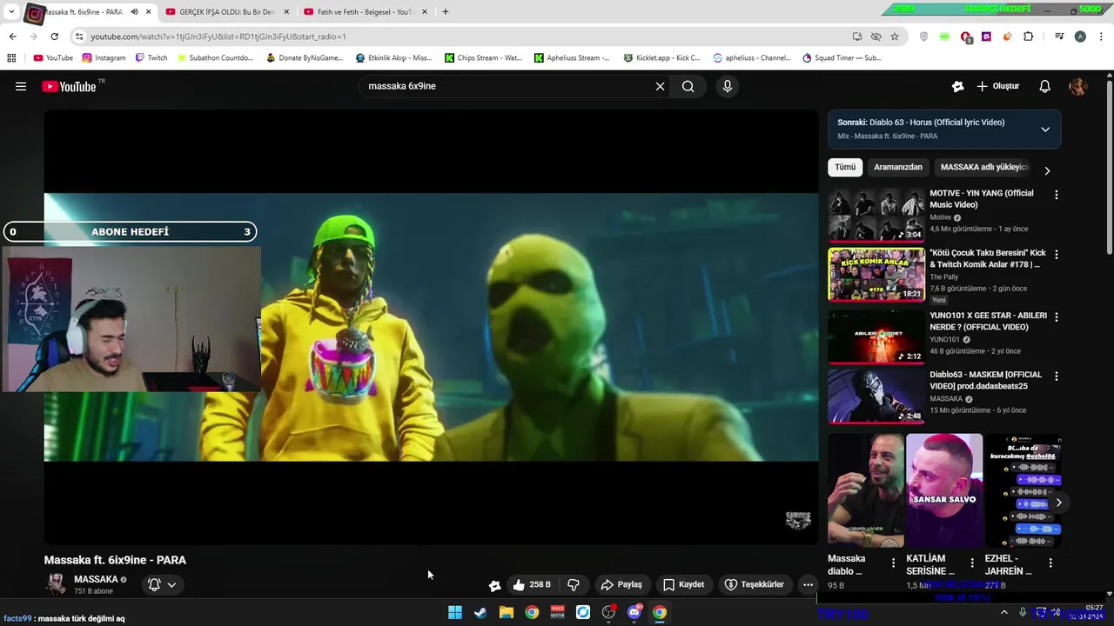The width and height of the screenshot is (1114, 626).
Task: Bookmark page with the star icon
Action: pyautogui.click(x=895, y=37)
